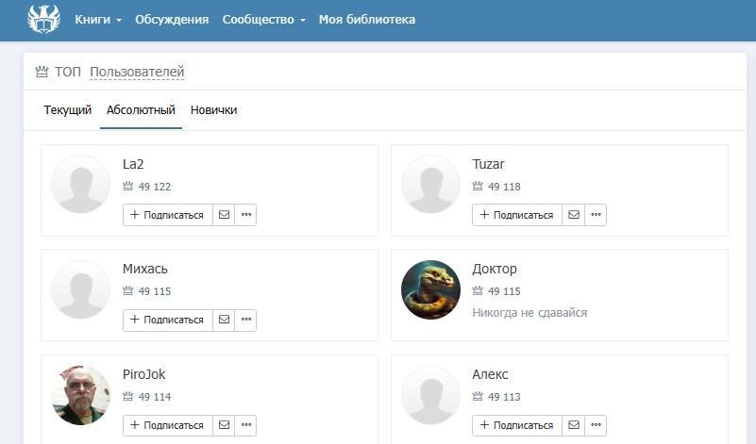Viewport: 756px width, 444px height.
Task: Send a message to Tuzar
Action: (x=574, y=215)
